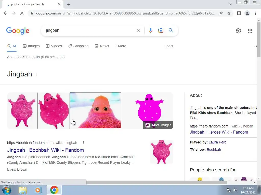Open the Google apps grid
This screenshot has width=261, height=195.
250,31
